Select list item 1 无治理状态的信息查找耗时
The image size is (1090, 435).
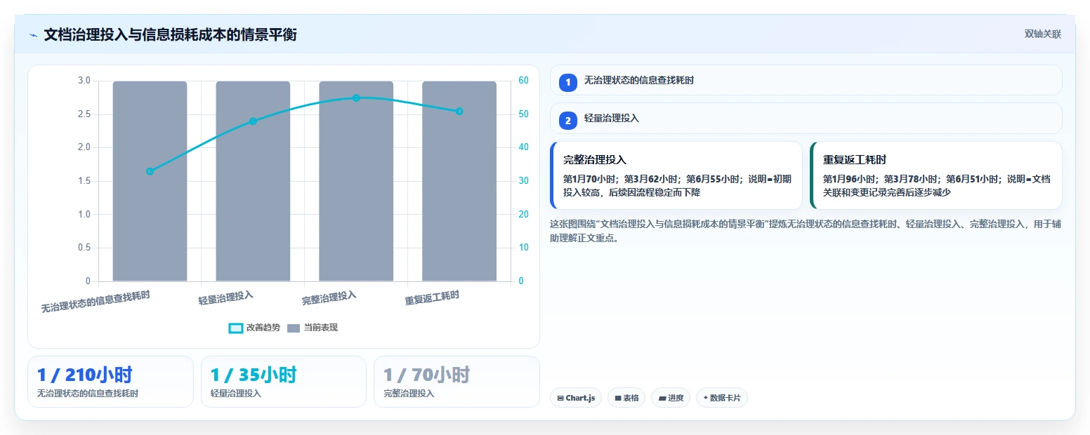pos(806,80)
